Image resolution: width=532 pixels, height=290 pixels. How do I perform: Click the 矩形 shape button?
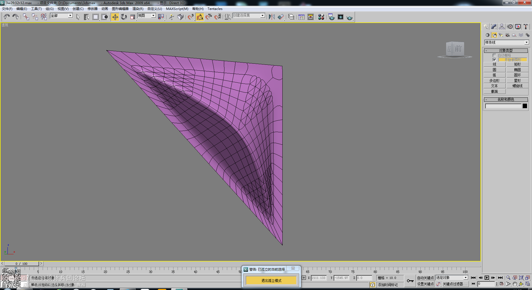coord(517,64)
